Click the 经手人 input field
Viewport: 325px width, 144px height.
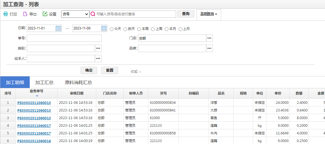click(61, 59)
